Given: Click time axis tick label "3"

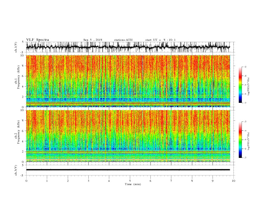Looking at the screenshot, I should (x=88, y=181).
